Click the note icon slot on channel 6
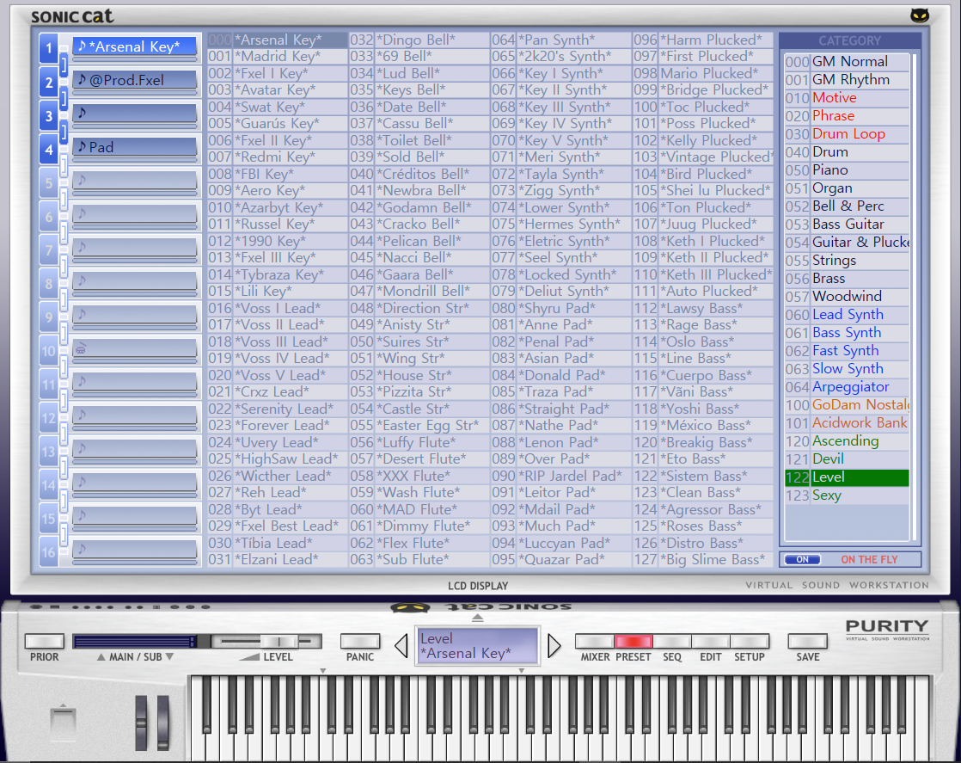Screen dimensions: 961x763 click(135, 215)
